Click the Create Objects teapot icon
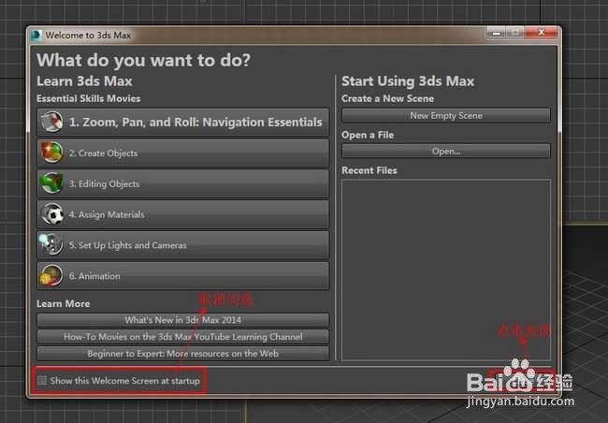608x423 pixels. point(52,153)
